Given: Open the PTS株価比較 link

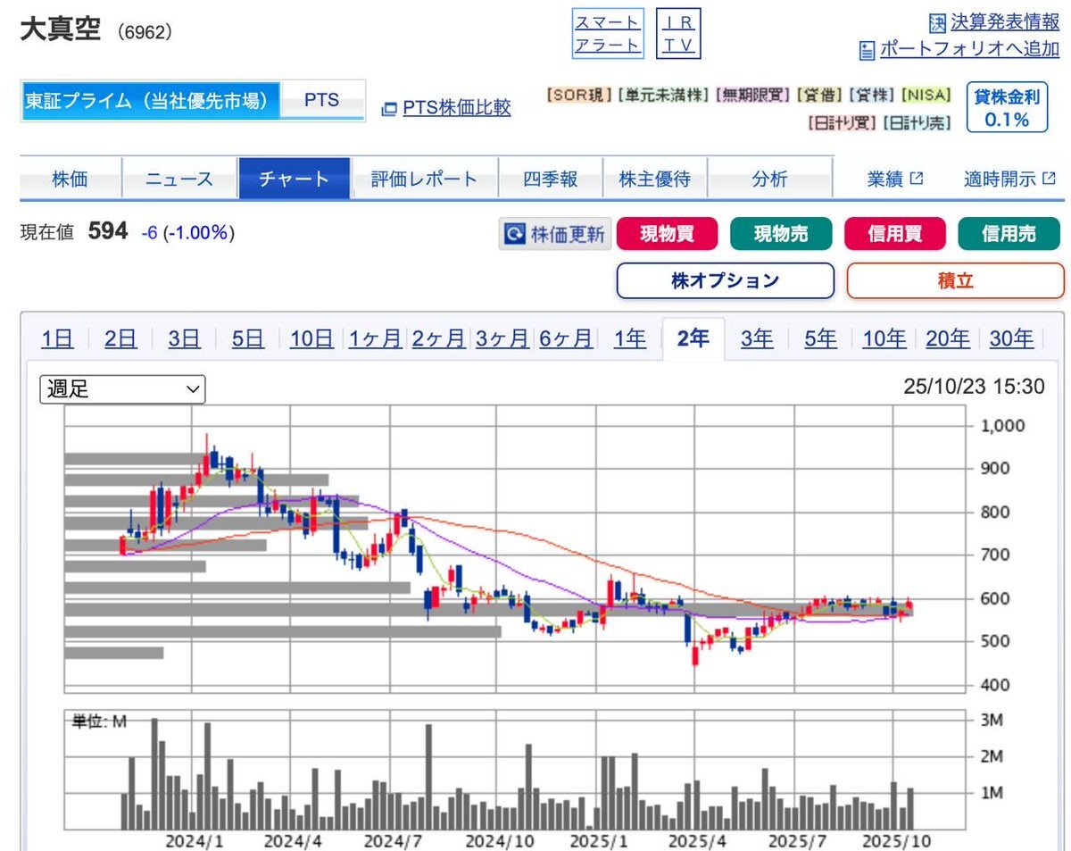Looking at the screenshot, I should pyautogui.click(x=457, y=108).
